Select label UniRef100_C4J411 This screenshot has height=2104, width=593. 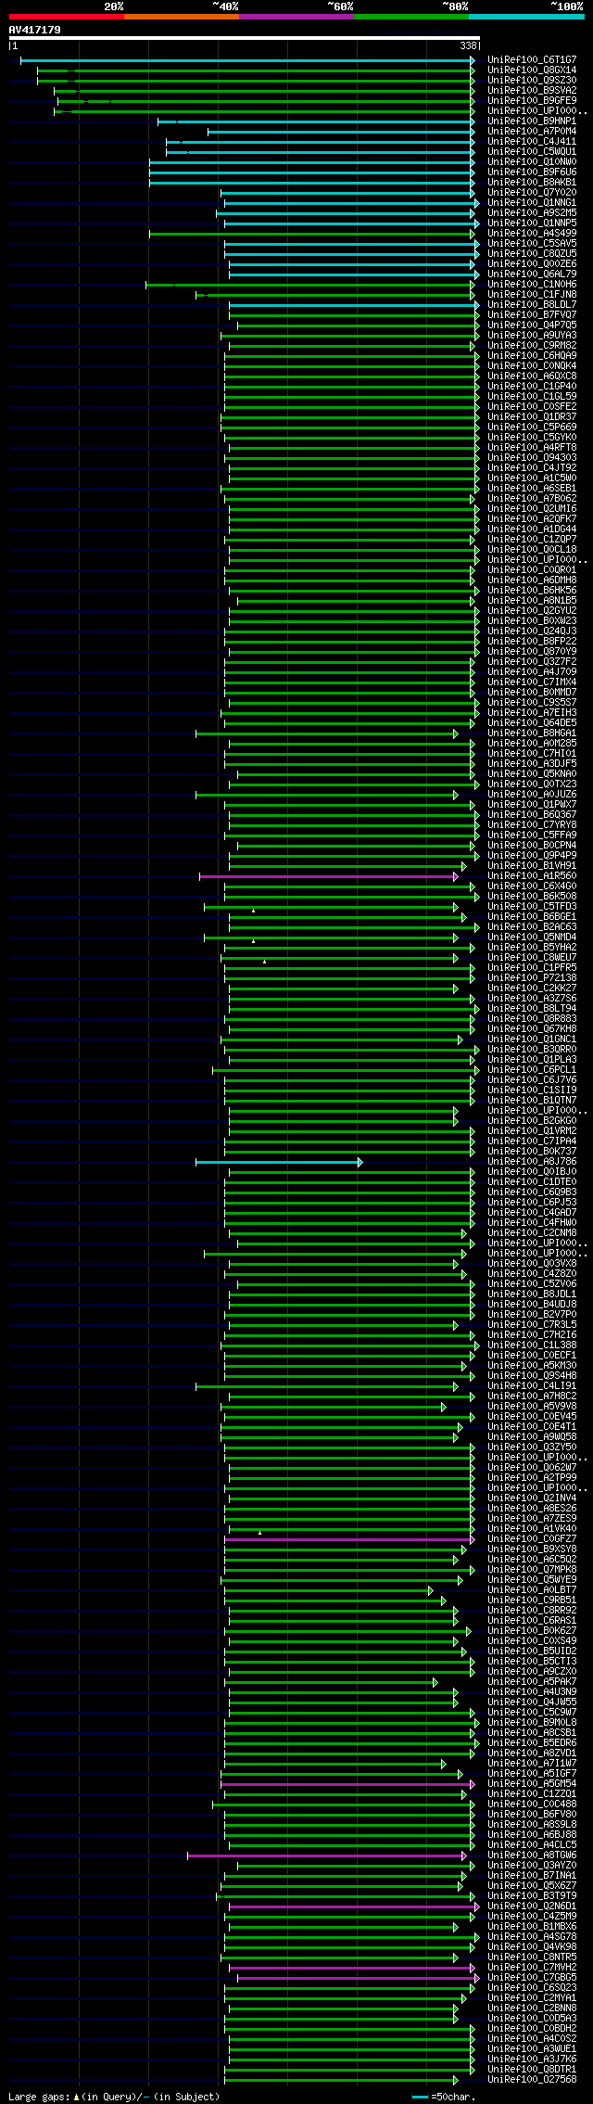[x=531, y=142]
